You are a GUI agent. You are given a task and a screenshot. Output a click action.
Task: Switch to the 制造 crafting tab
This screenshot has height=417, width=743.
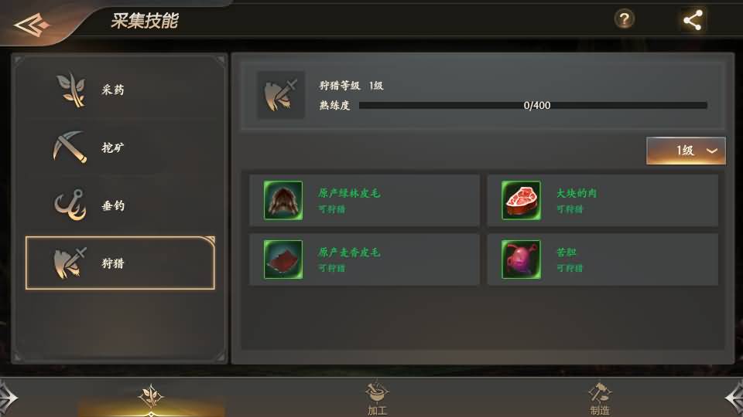click(x=599, y=398)
